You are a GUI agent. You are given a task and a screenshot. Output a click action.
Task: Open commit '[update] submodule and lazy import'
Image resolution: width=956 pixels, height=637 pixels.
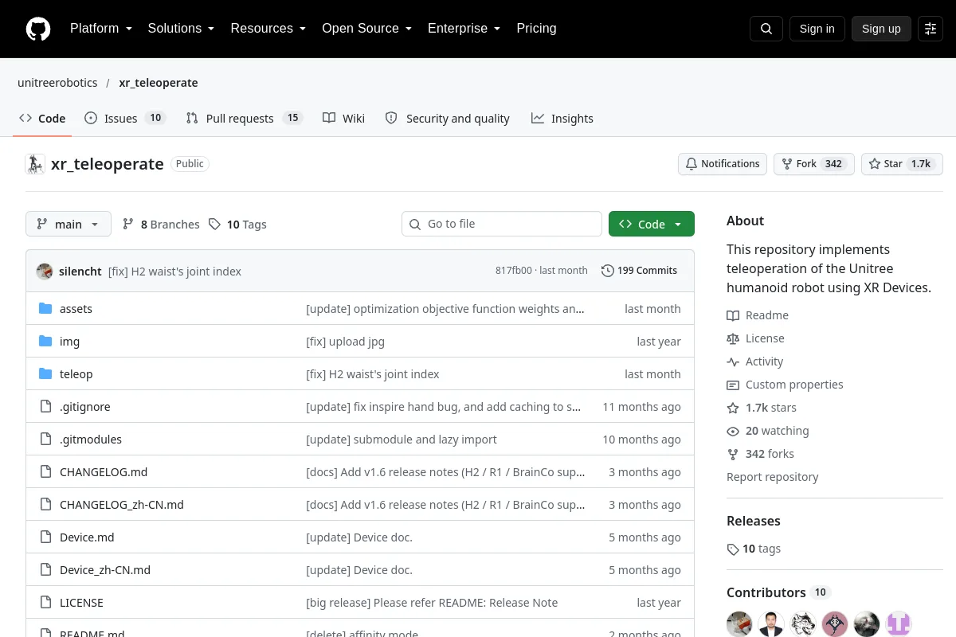(402, 440)
